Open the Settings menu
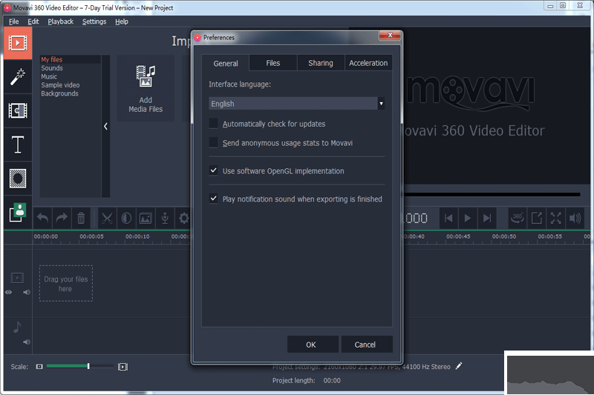 click(x=94, y=21)
